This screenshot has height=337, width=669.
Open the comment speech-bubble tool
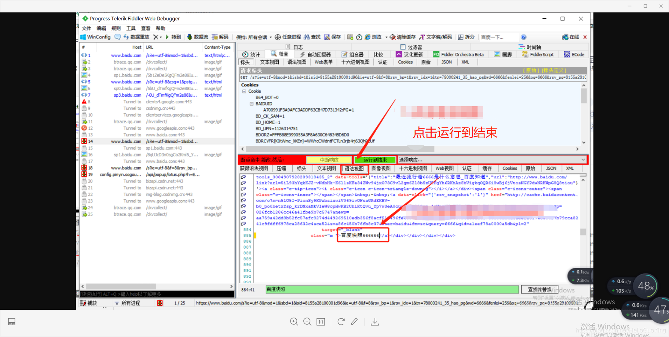click(x=118, y=37)
